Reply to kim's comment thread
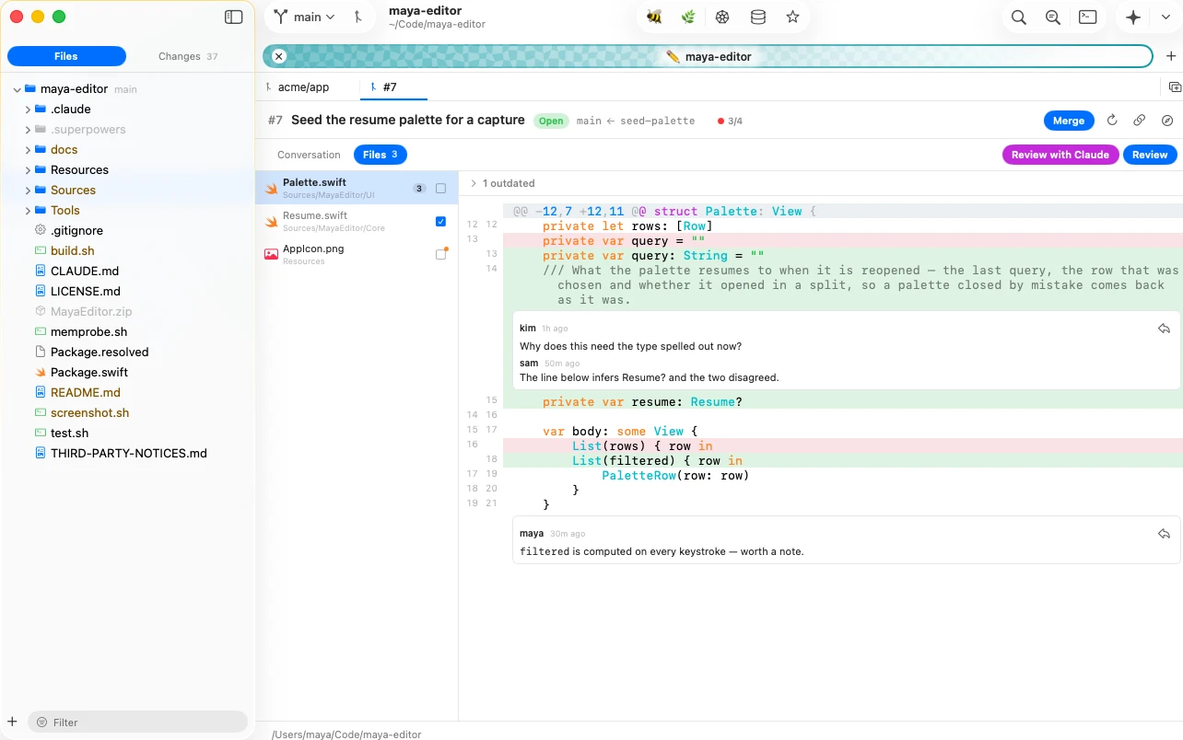 (x=1164, y=329)
